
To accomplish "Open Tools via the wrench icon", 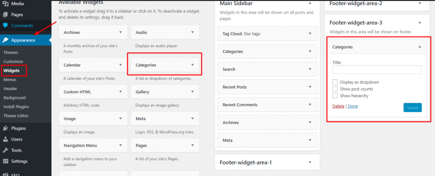I will click(x=5, y=150).
